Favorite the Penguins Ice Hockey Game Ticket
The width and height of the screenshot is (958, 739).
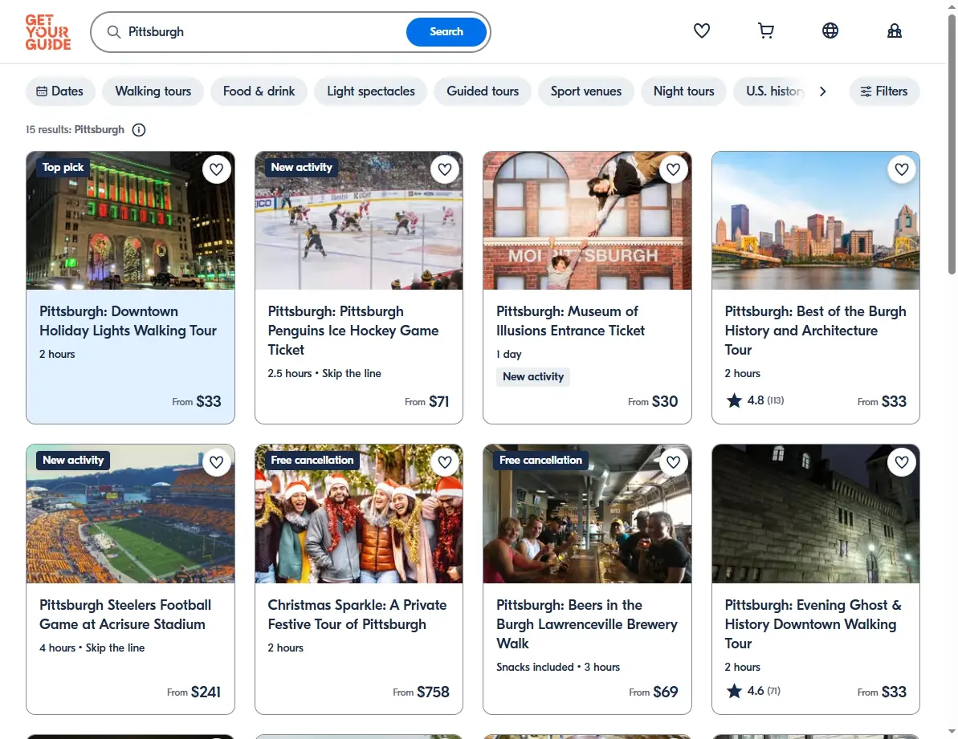pos(445,169)
